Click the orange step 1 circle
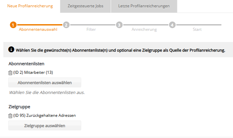 pos(13,24)
